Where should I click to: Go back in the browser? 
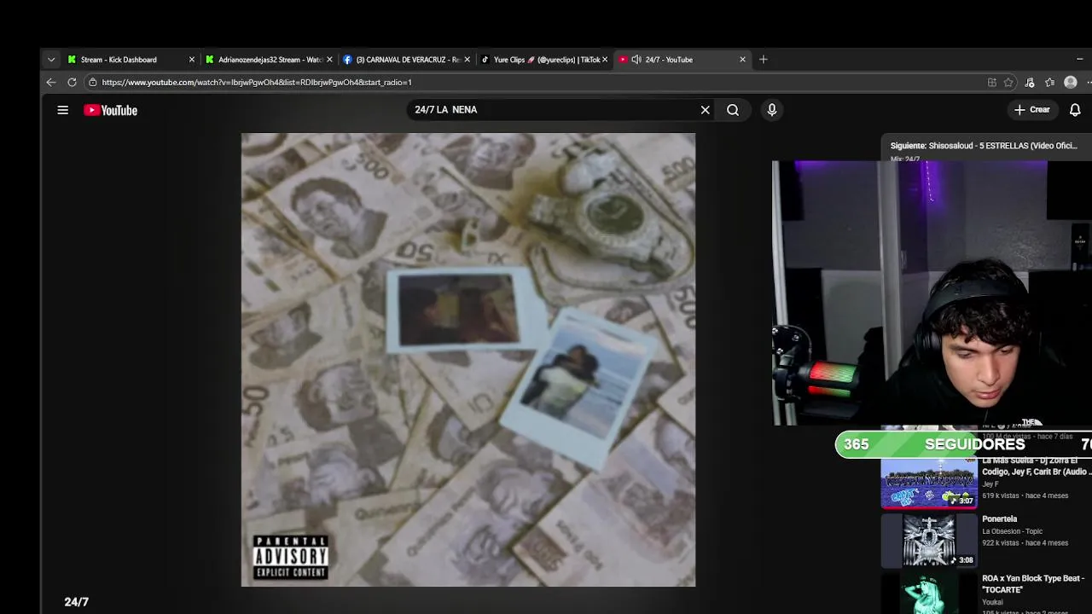click(51, 83)
